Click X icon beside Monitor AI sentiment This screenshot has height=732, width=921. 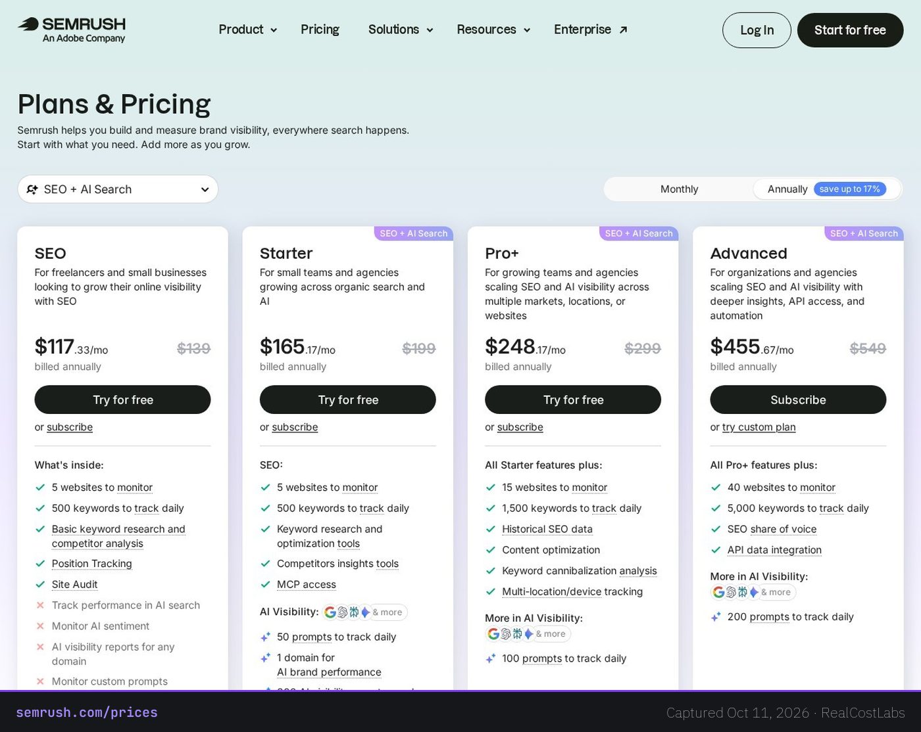tap(40, 626)
